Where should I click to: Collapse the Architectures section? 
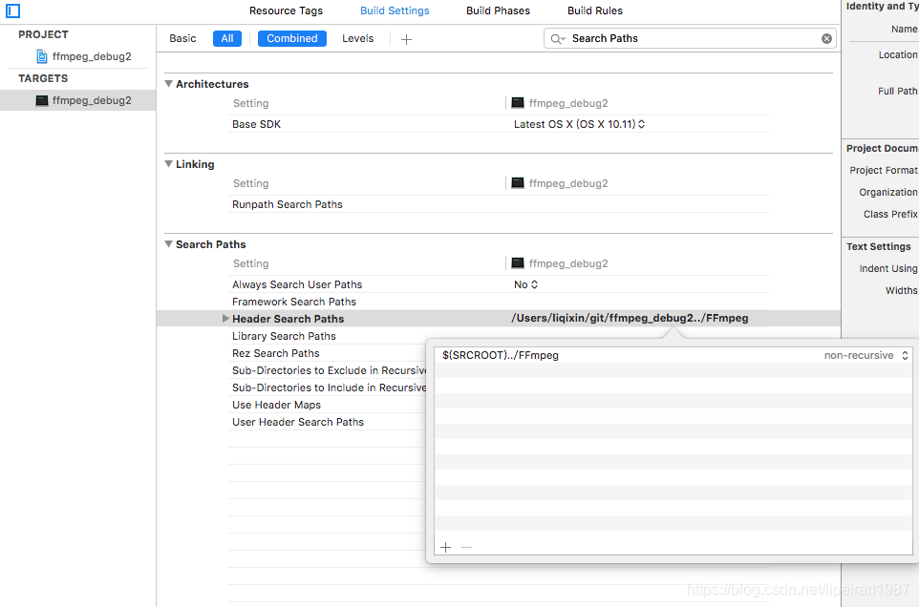tap(169, 84)
